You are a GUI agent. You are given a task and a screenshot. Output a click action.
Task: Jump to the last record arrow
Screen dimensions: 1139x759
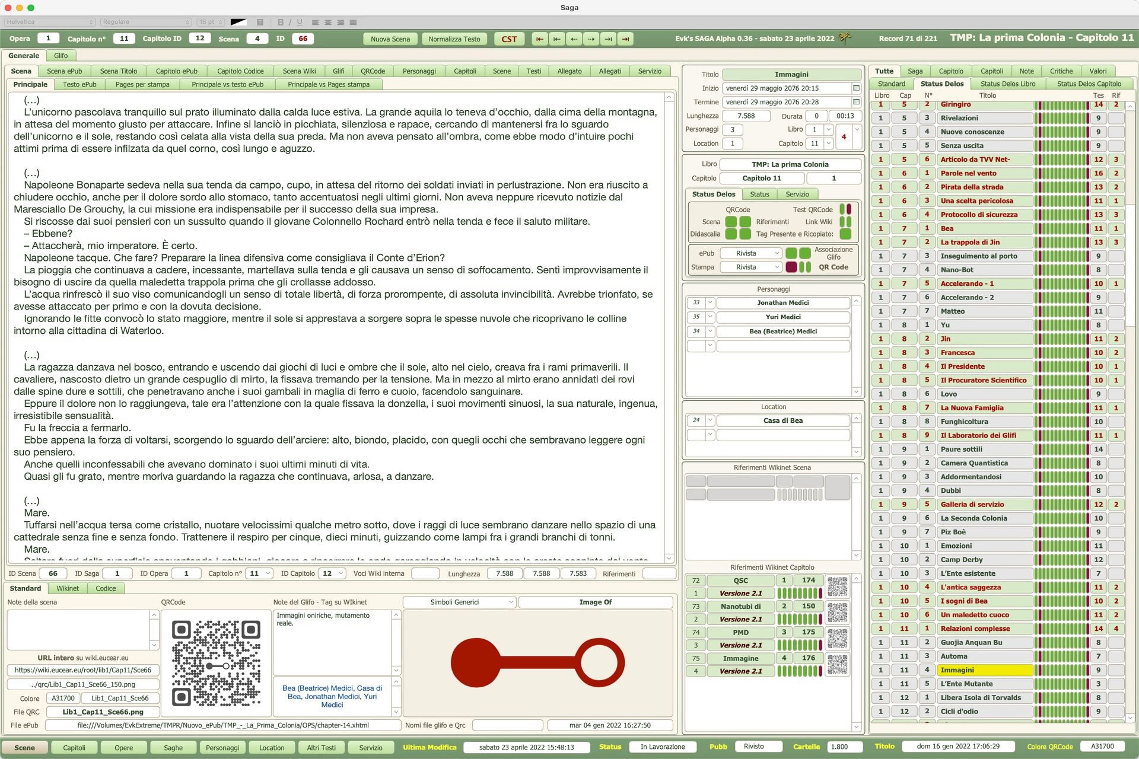[625, 39]
